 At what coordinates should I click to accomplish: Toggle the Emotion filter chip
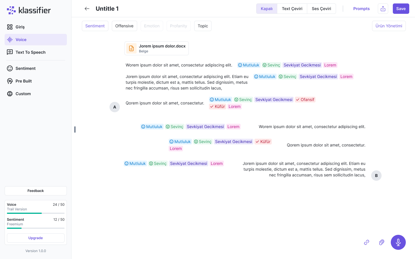[x=152, y=26]
